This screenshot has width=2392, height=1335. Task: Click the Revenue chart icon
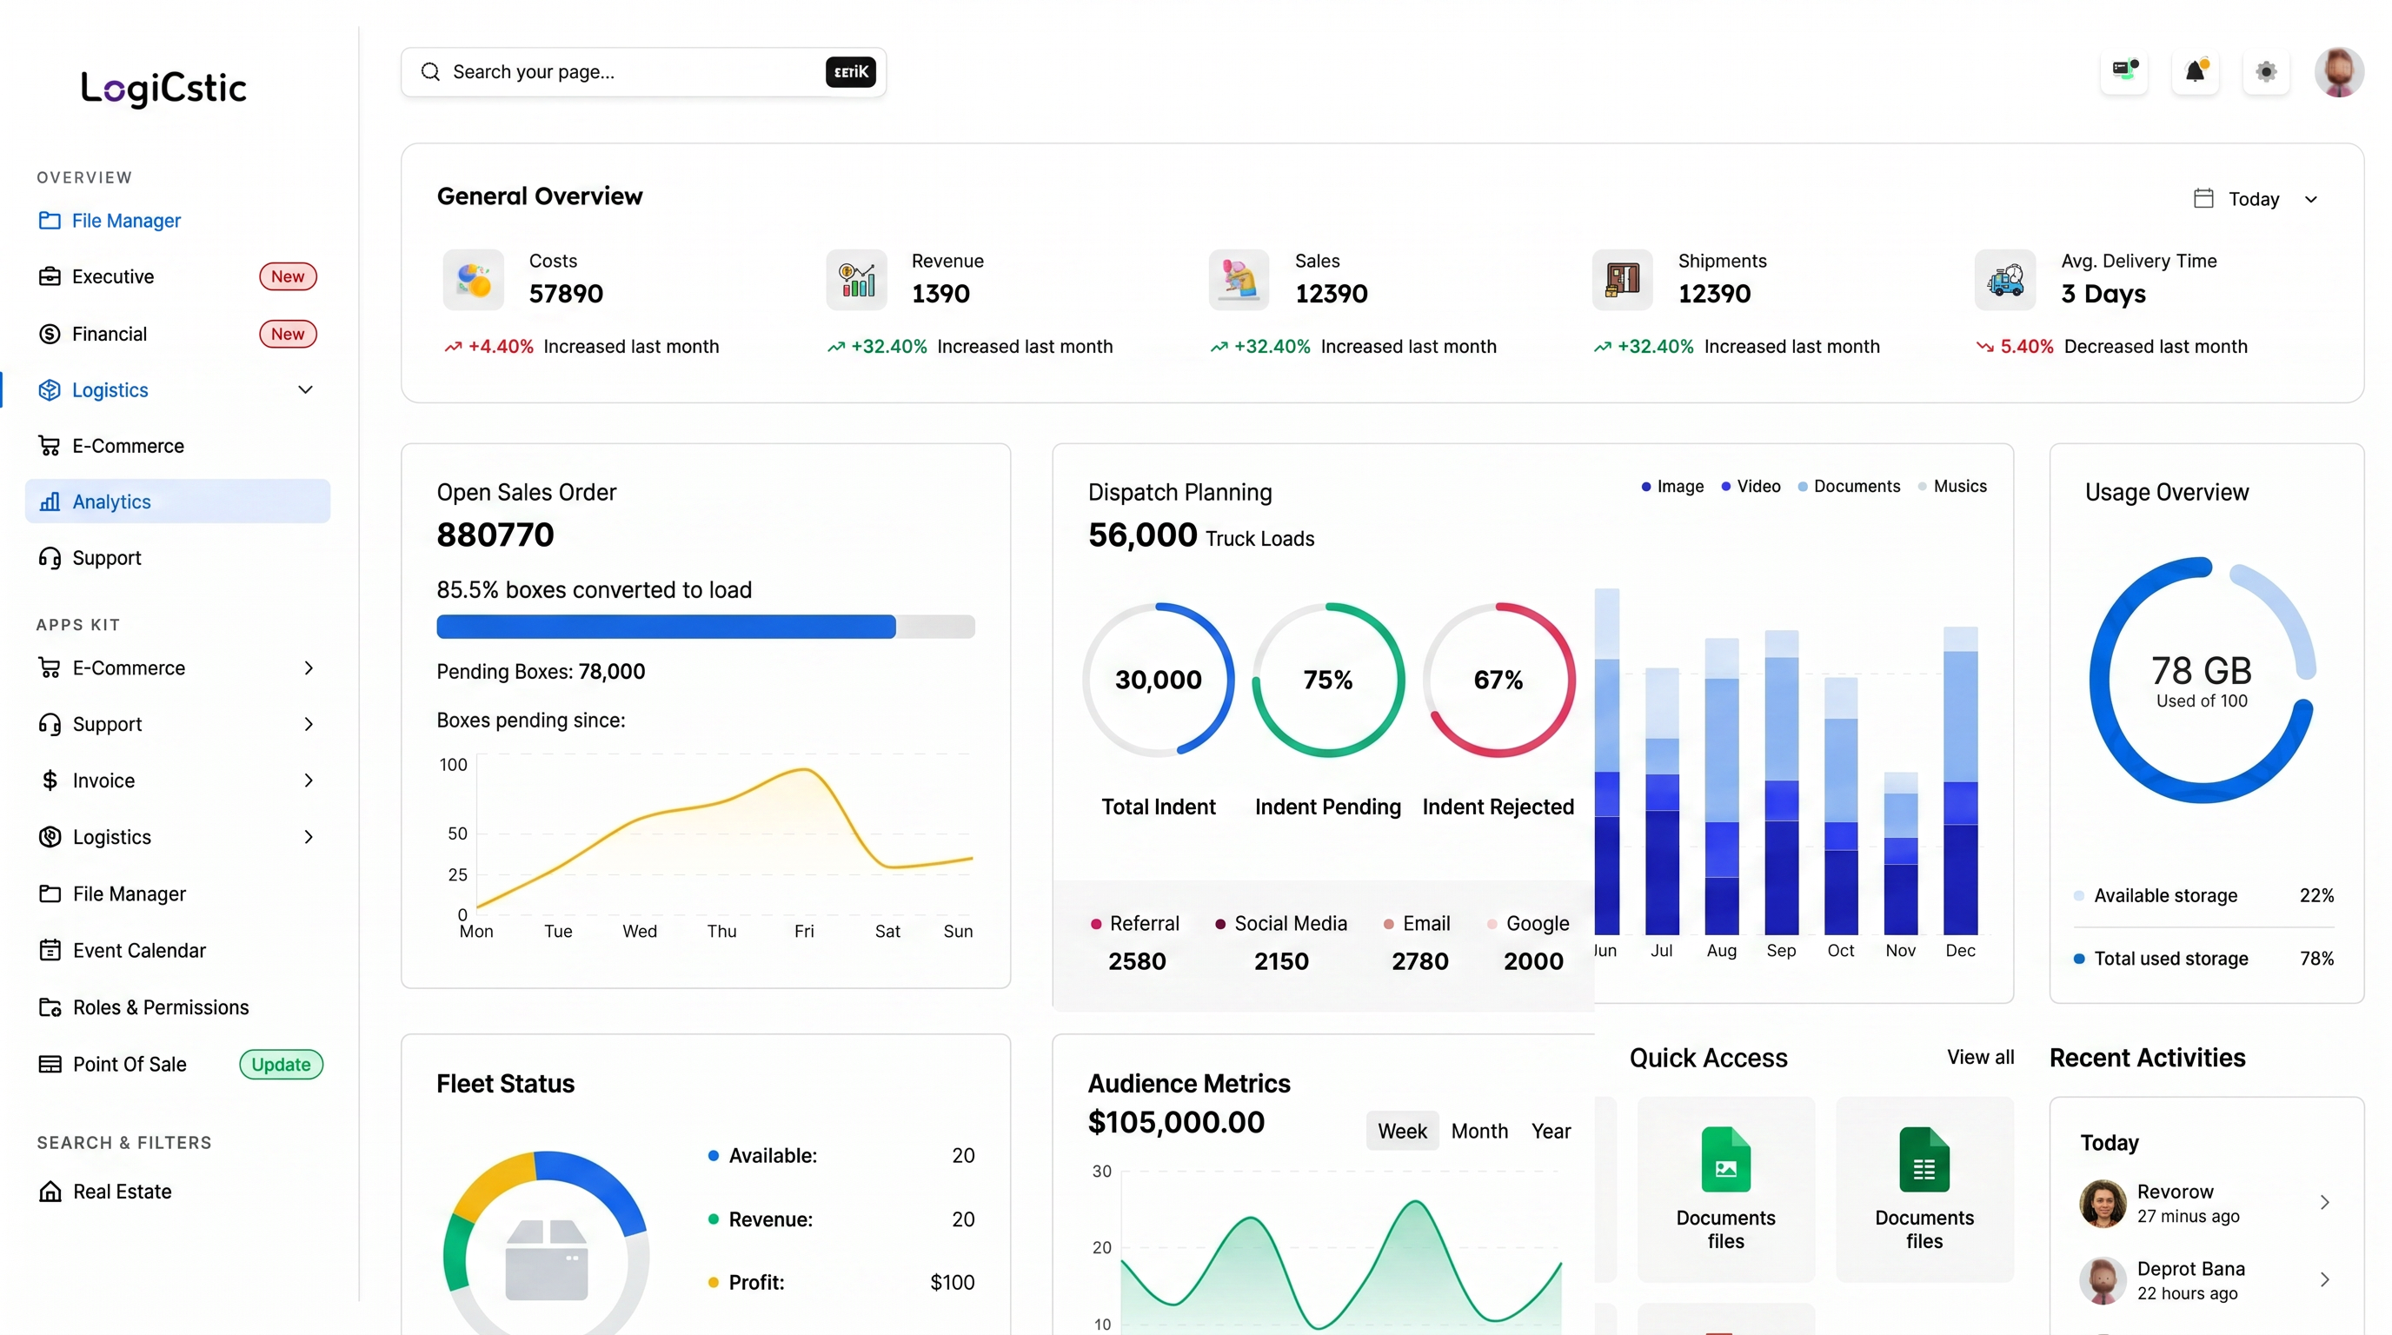point(856,278)
